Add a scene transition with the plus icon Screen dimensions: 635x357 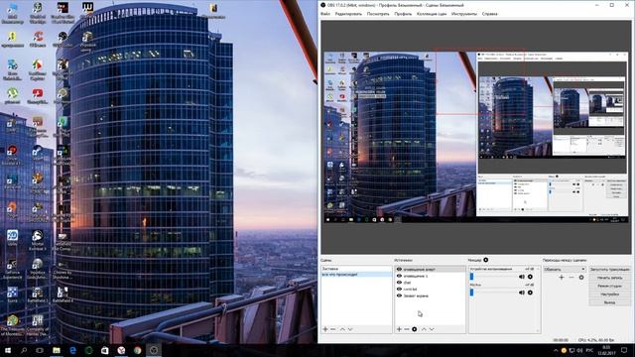pyautogui.click(x=562, y=278)
